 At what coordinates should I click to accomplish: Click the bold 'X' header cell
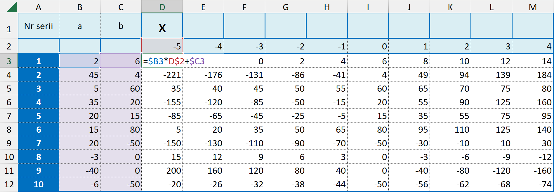(x=162, y=28)
